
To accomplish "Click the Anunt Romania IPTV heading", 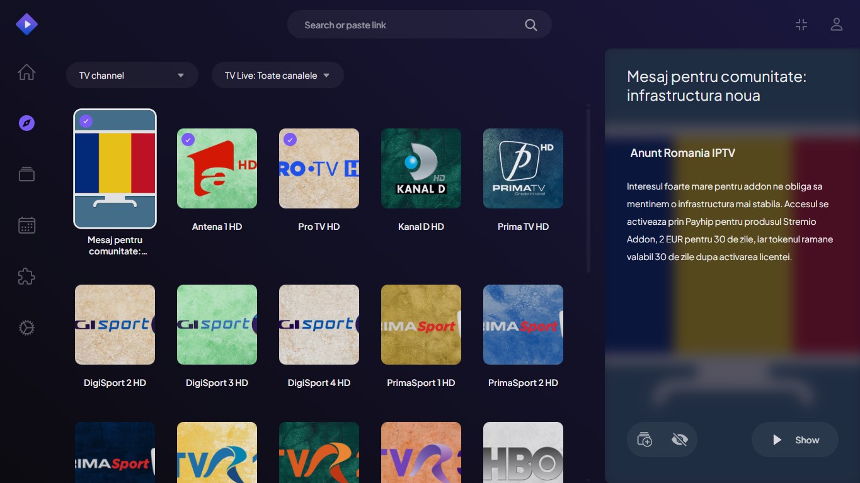I will [683, 153].
